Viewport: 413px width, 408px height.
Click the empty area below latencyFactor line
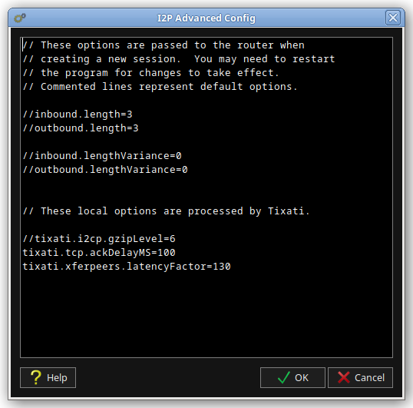coord(206,315)
